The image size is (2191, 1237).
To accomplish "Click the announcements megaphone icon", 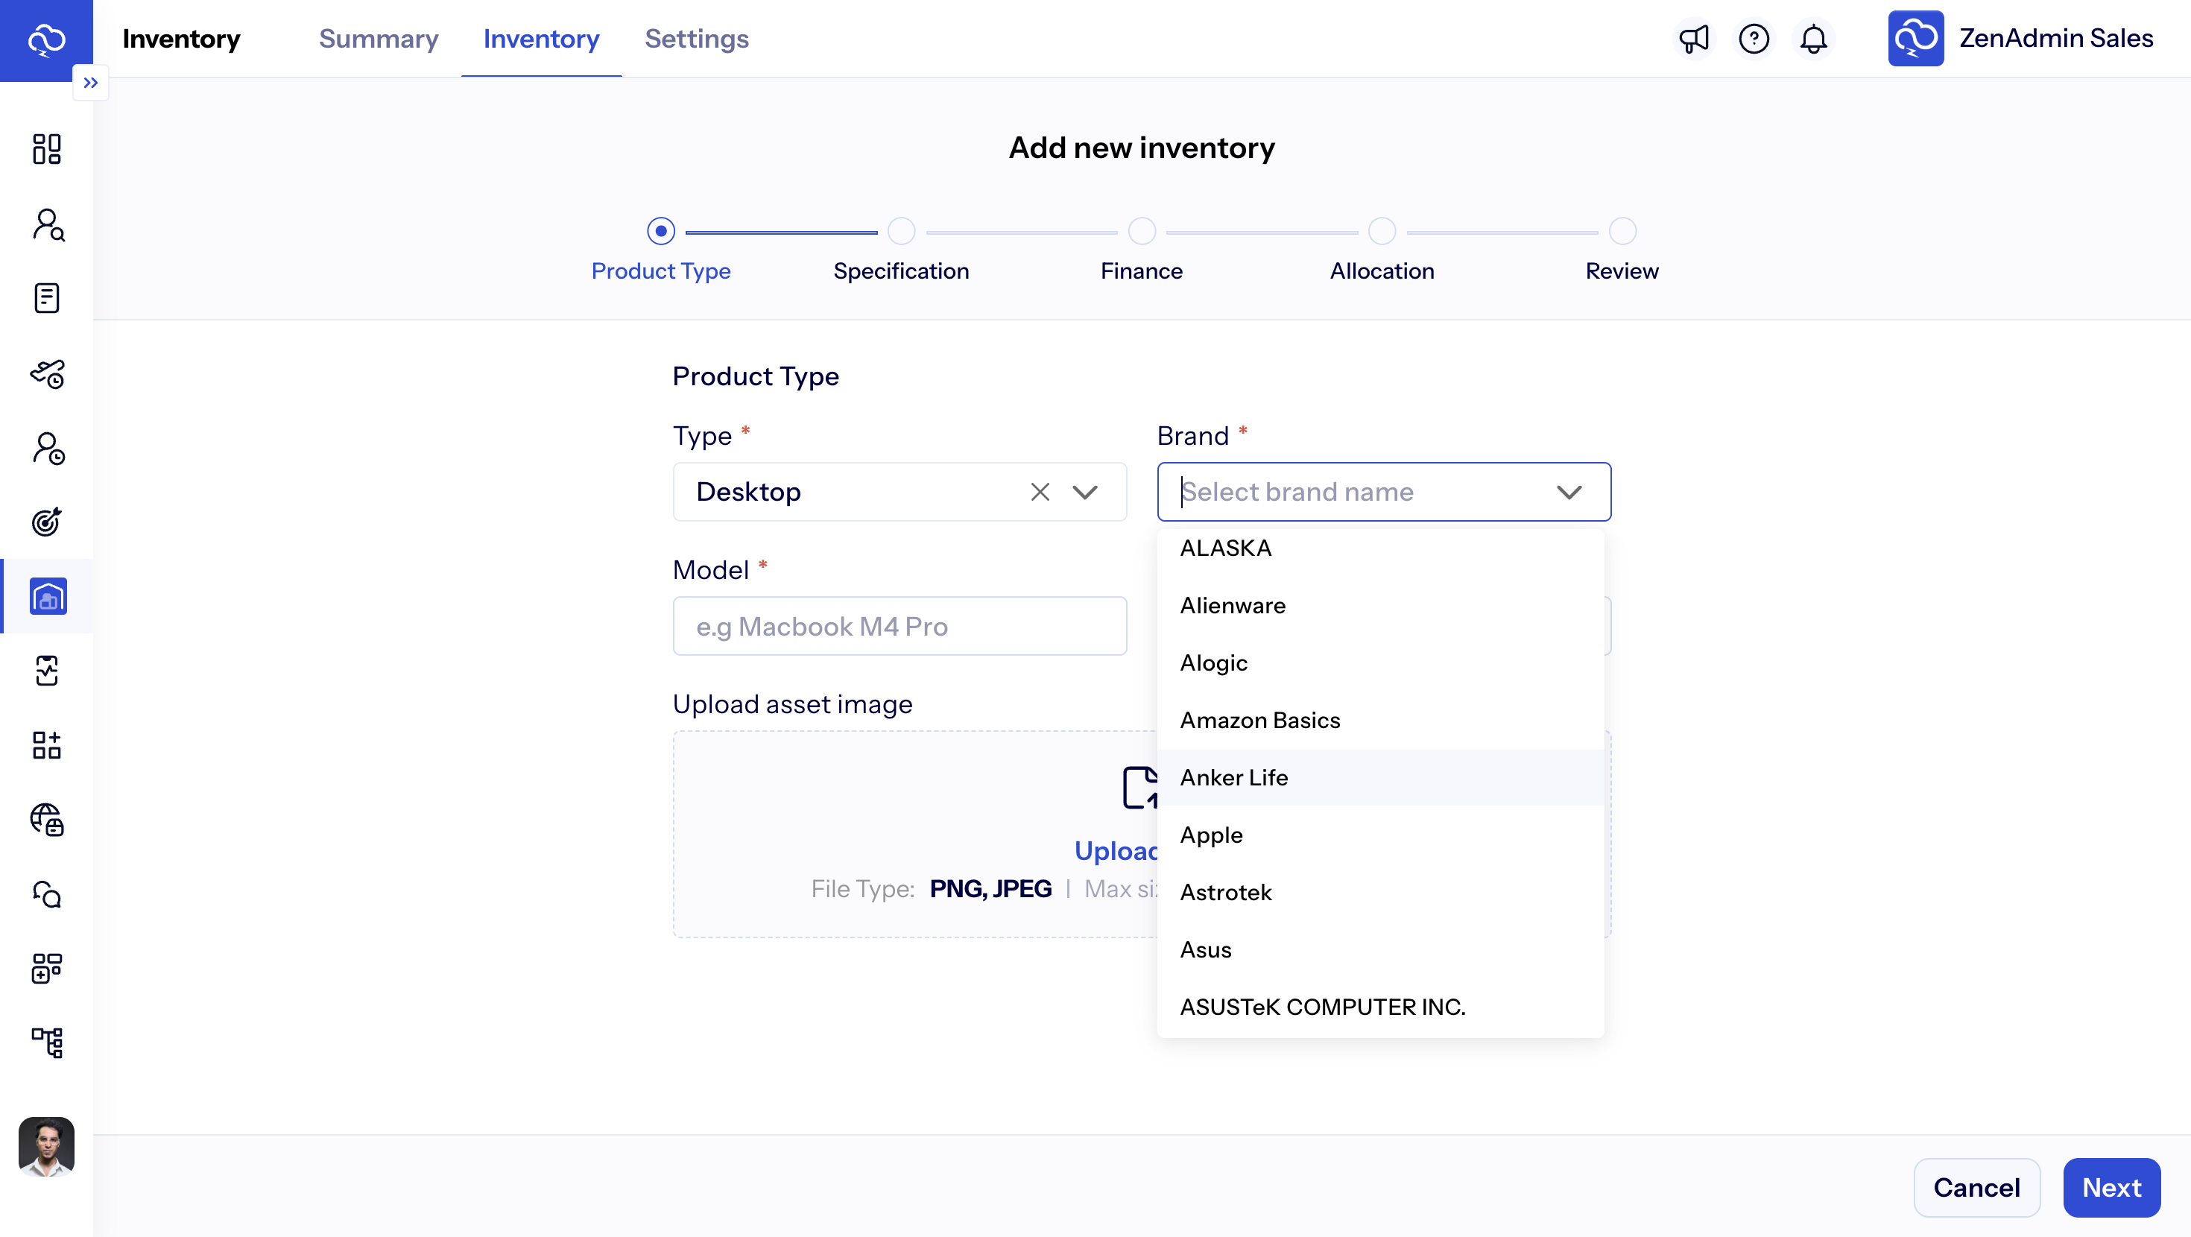I will pos(1693,38).
